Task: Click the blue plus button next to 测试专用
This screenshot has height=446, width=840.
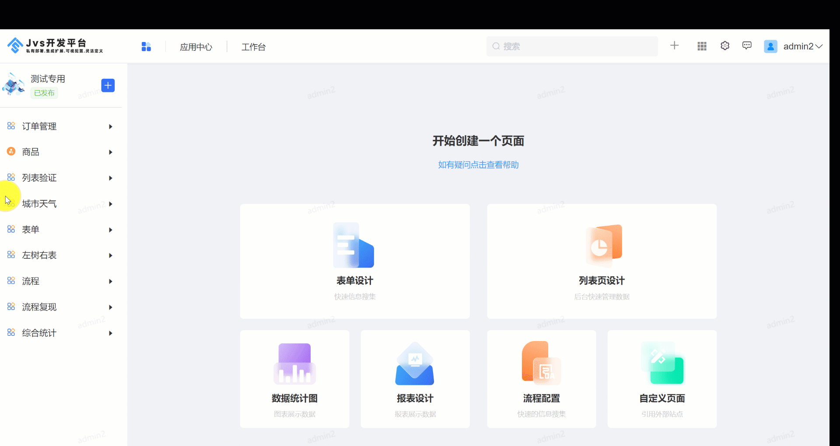Action: tap(108, 85)
